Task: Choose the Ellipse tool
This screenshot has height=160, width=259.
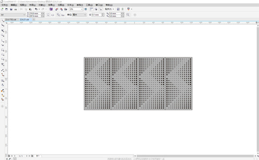Action: (x=3, y=54)
